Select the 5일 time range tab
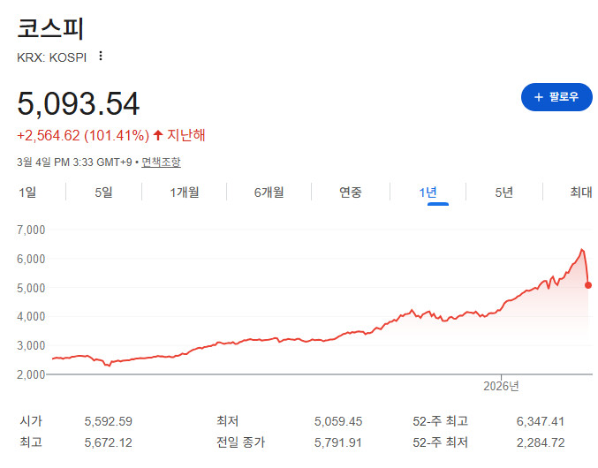Viewport: 598px width, 468px height. click(x=103, y=192)
